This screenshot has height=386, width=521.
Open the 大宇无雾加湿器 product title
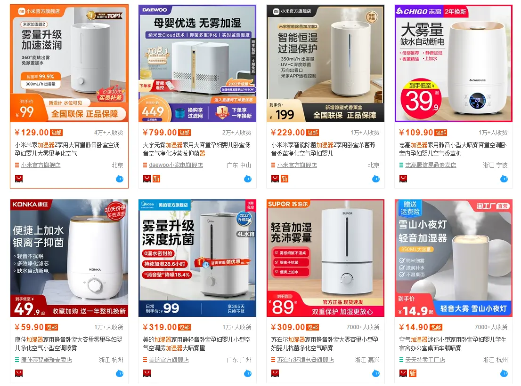(197, 149)
